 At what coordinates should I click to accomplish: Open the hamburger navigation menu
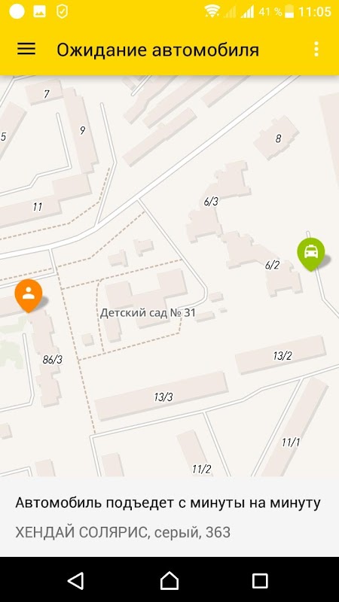[x=26, y=49]
